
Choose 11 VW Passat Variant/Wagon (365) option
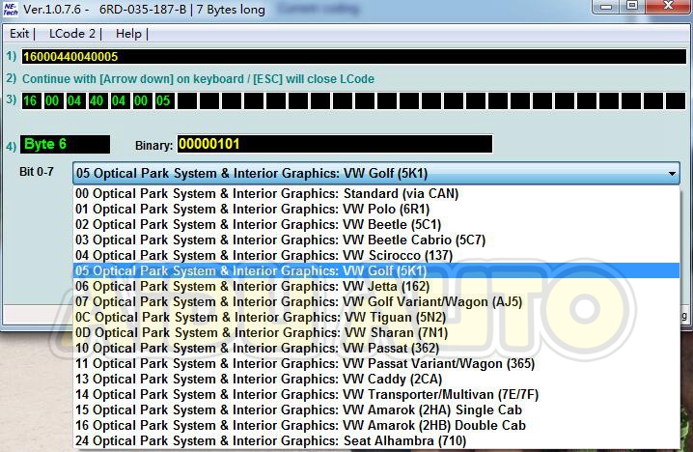click(376, 364)
